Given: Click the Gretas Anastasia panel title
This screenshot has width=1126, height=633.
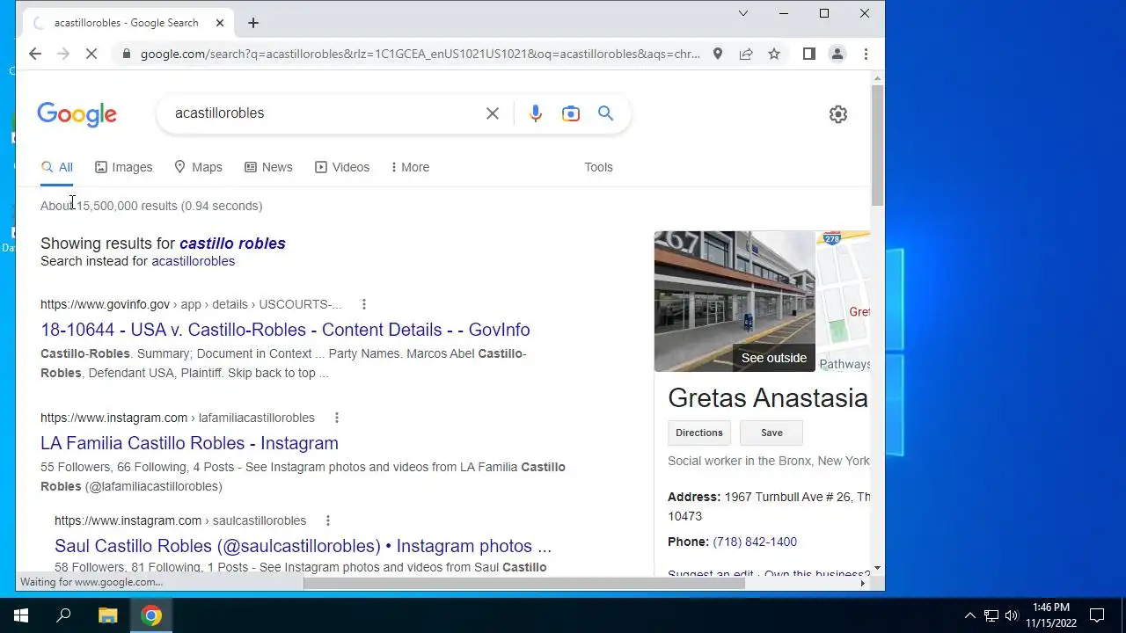Looking at the screenshot, I should pos(768,398).
